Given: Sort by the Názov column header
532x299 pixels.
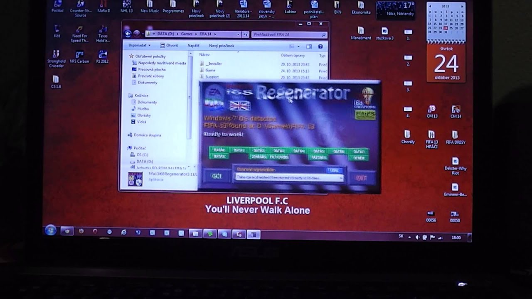Looking at the screenshot, I should (204, 55).
